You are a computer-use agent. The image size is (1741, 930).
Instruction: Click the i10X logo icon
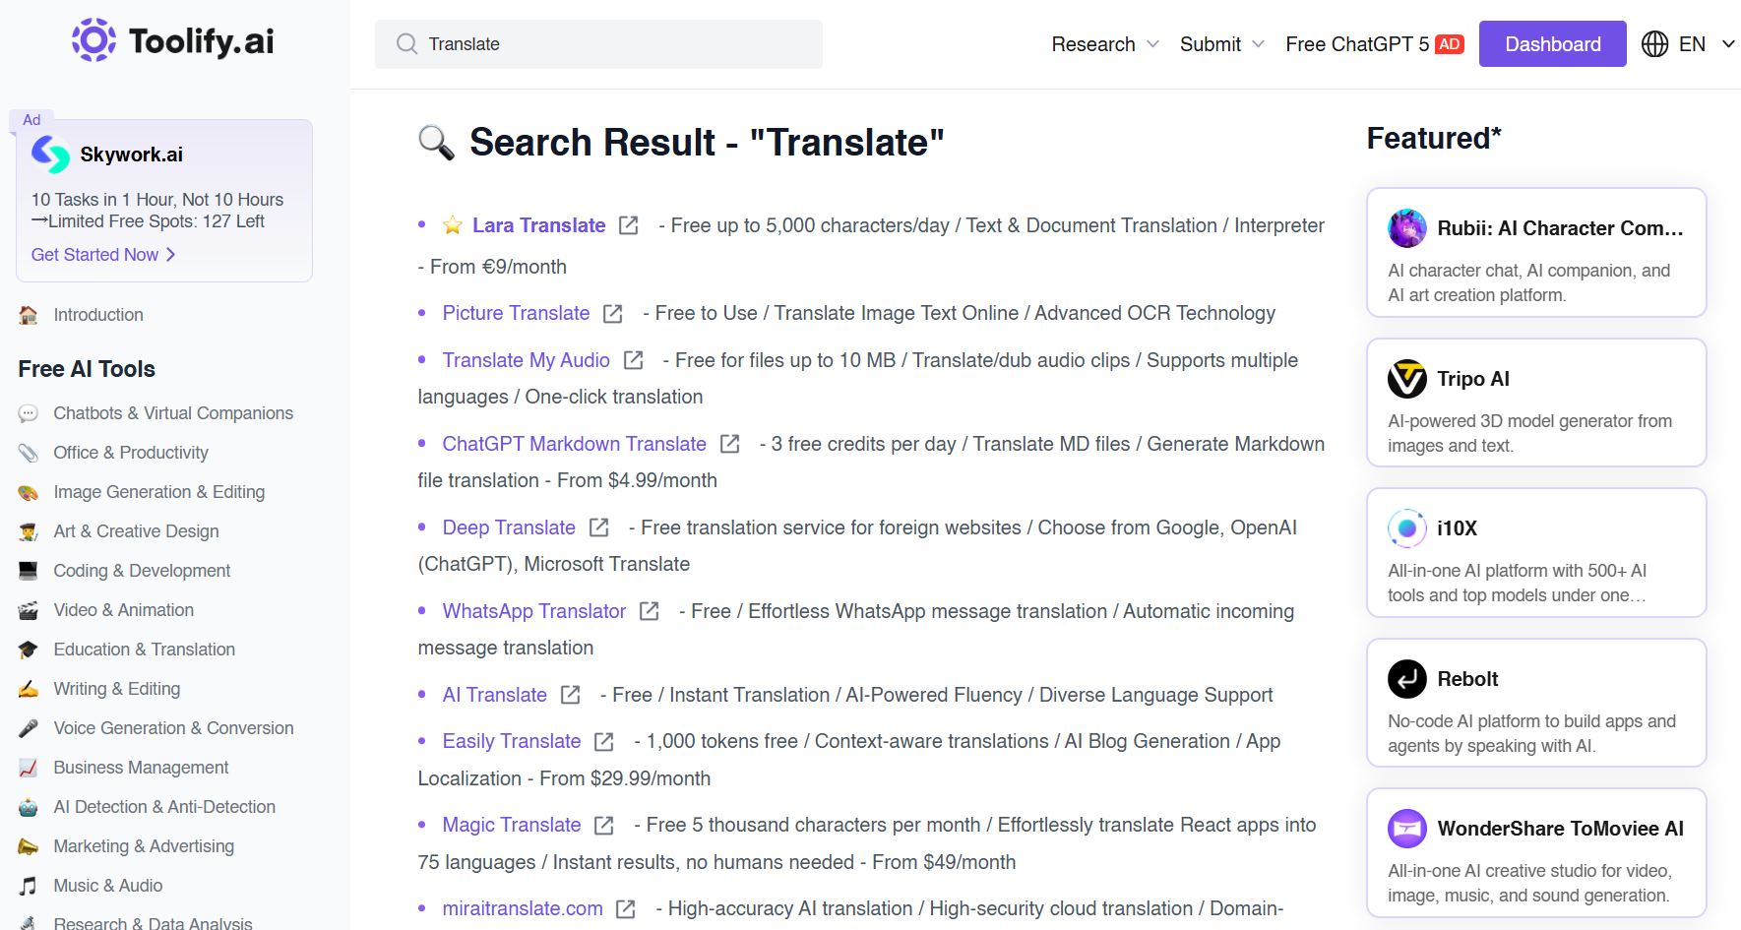pyautogui.click(x=1407, y=528)
